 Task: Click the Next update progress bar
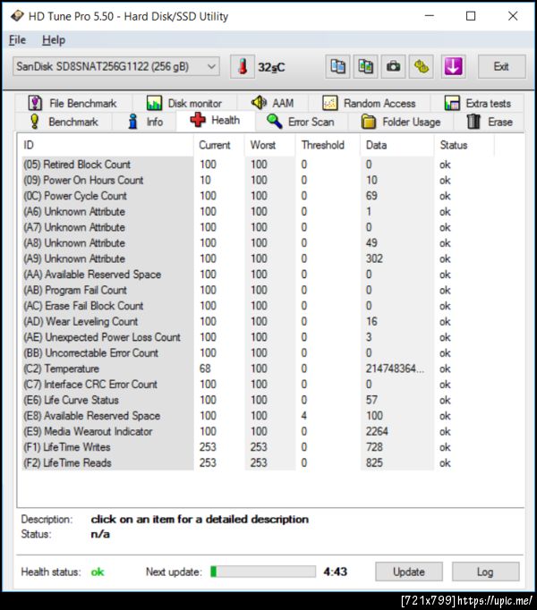(263, 572)
